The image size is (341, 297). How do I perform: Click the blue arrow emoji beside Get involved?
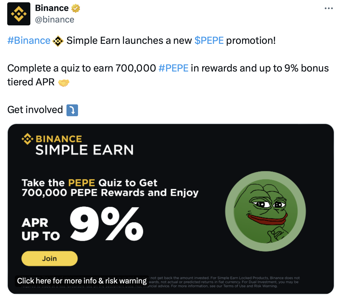(x=72, y=110)
